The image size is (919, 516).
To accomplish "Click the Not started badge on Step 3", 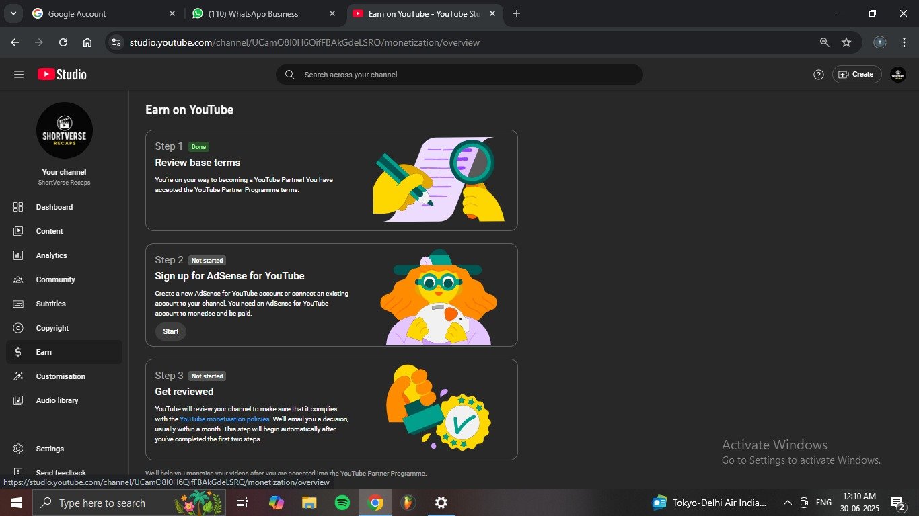I will 207,376.
